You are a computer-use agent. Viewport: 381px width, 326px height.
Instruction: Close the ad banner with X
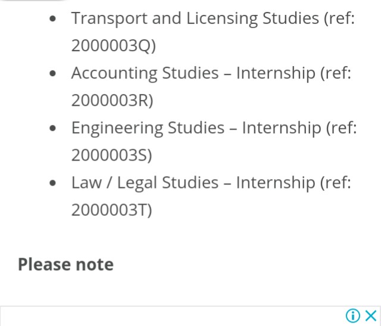tap(370, 315)
